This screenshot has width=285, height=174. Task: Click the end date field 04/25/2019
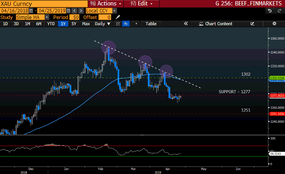52,11
